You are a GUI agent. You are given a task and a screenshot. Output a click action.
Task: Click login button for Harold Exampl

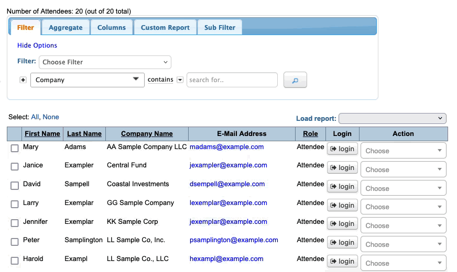(342, 262)
